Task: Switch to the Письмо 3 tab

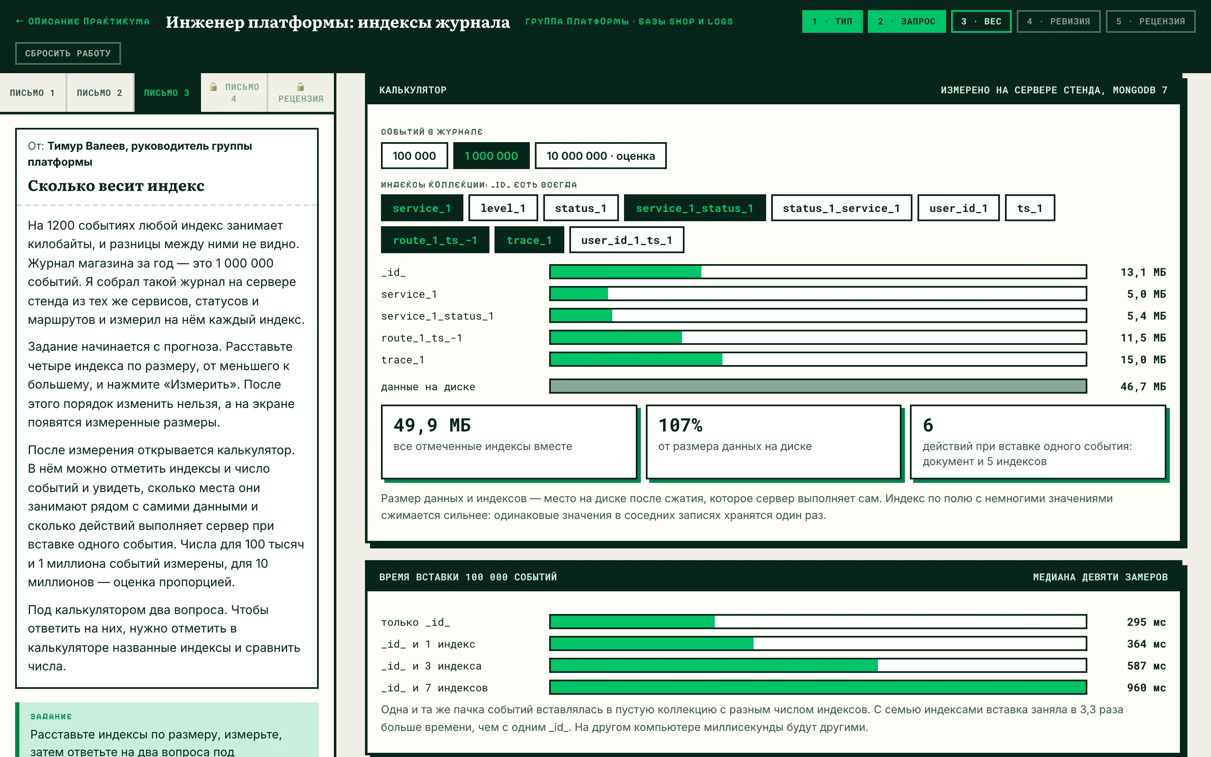Action: coord(167,93)
